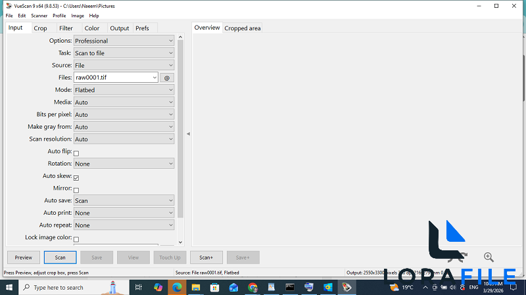
Task: Click the Scan button
Action: pyautogui.click(x=60, y=258)
